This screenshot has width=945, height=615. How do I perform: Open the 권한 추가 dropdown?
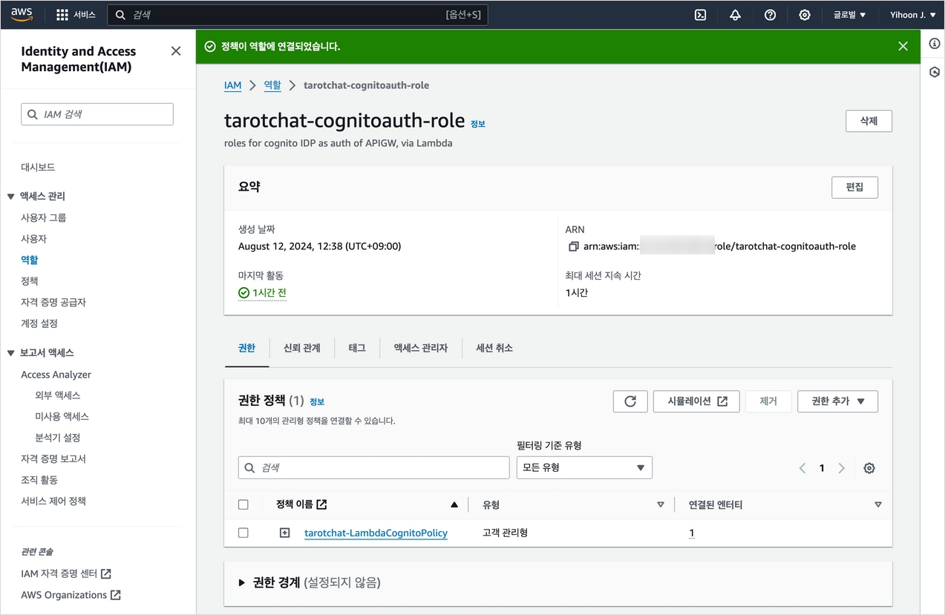[x=837, y=401]
